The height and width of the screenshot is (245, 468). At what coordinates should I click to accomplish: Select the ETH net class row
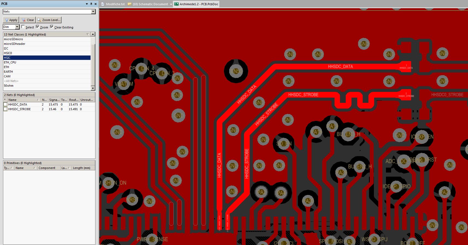47,67
